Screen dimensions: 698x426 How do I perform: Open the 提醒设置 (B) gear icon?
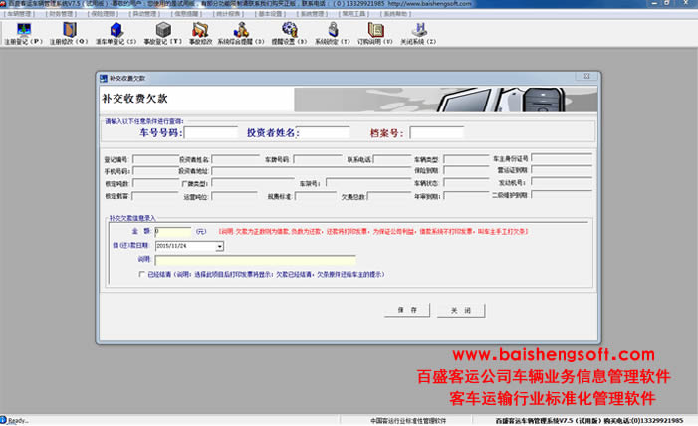point(290,30)
